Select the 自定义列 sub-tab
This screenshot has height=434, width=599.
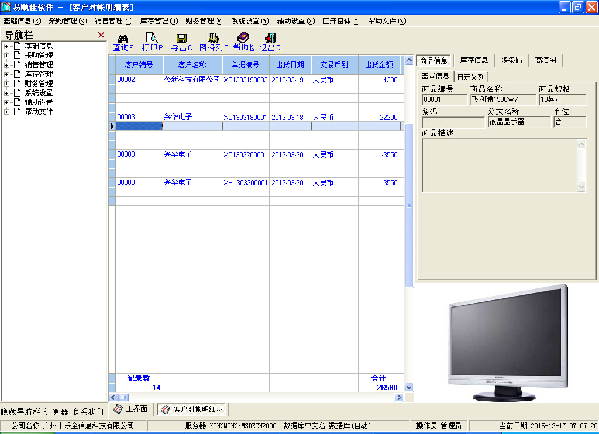pos(471,77)
